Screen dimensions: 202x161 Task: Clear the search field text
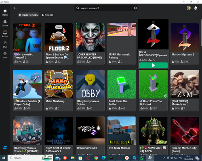pyautogui.click(x=135, y=8)
